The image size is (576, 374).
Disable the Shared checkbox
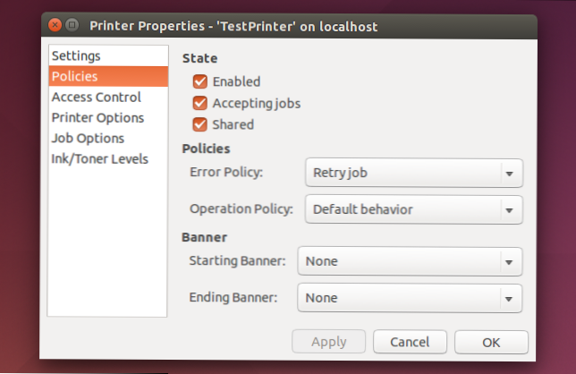199,124
